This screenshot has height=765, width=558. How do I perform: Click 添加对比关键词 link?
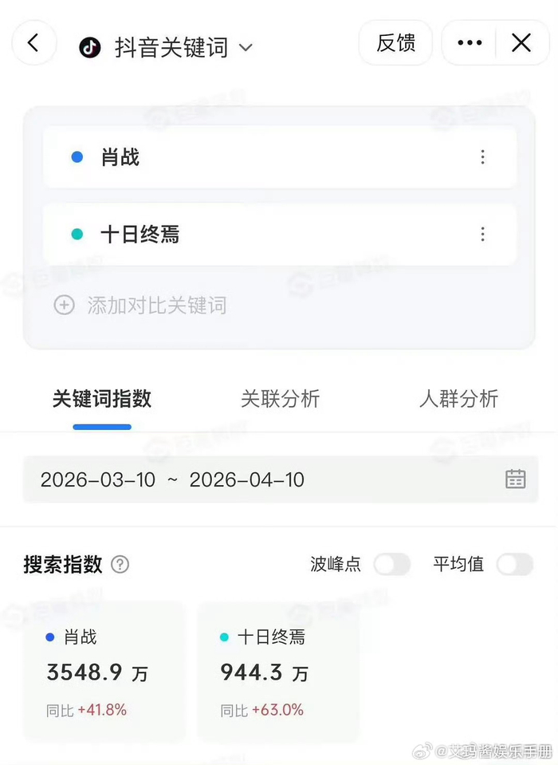156,305
